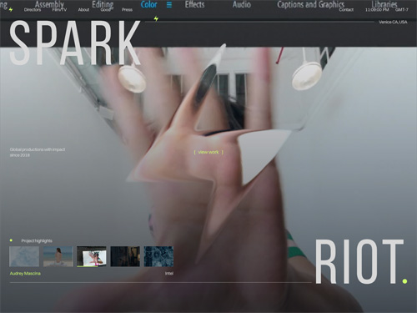Click the lightning bolt logo beside Directors
Image resolution: width=417 pixels, height=313 pixels.
click(11, 10)
